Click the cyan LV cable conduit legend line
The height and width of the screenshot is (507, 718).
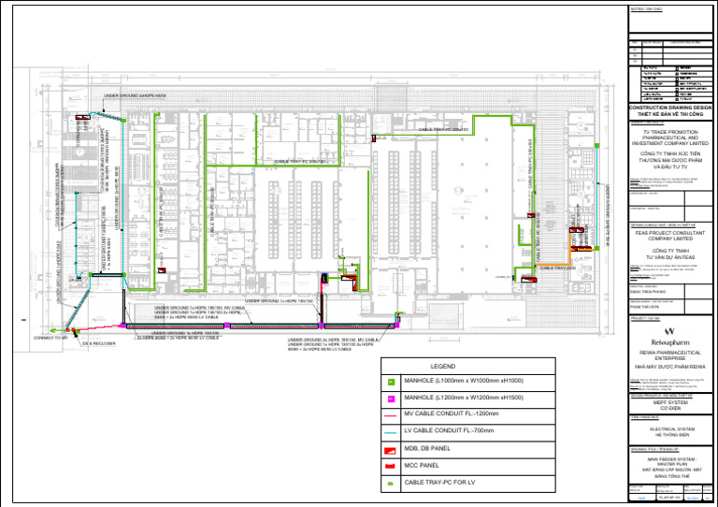(x=390, y=433)
